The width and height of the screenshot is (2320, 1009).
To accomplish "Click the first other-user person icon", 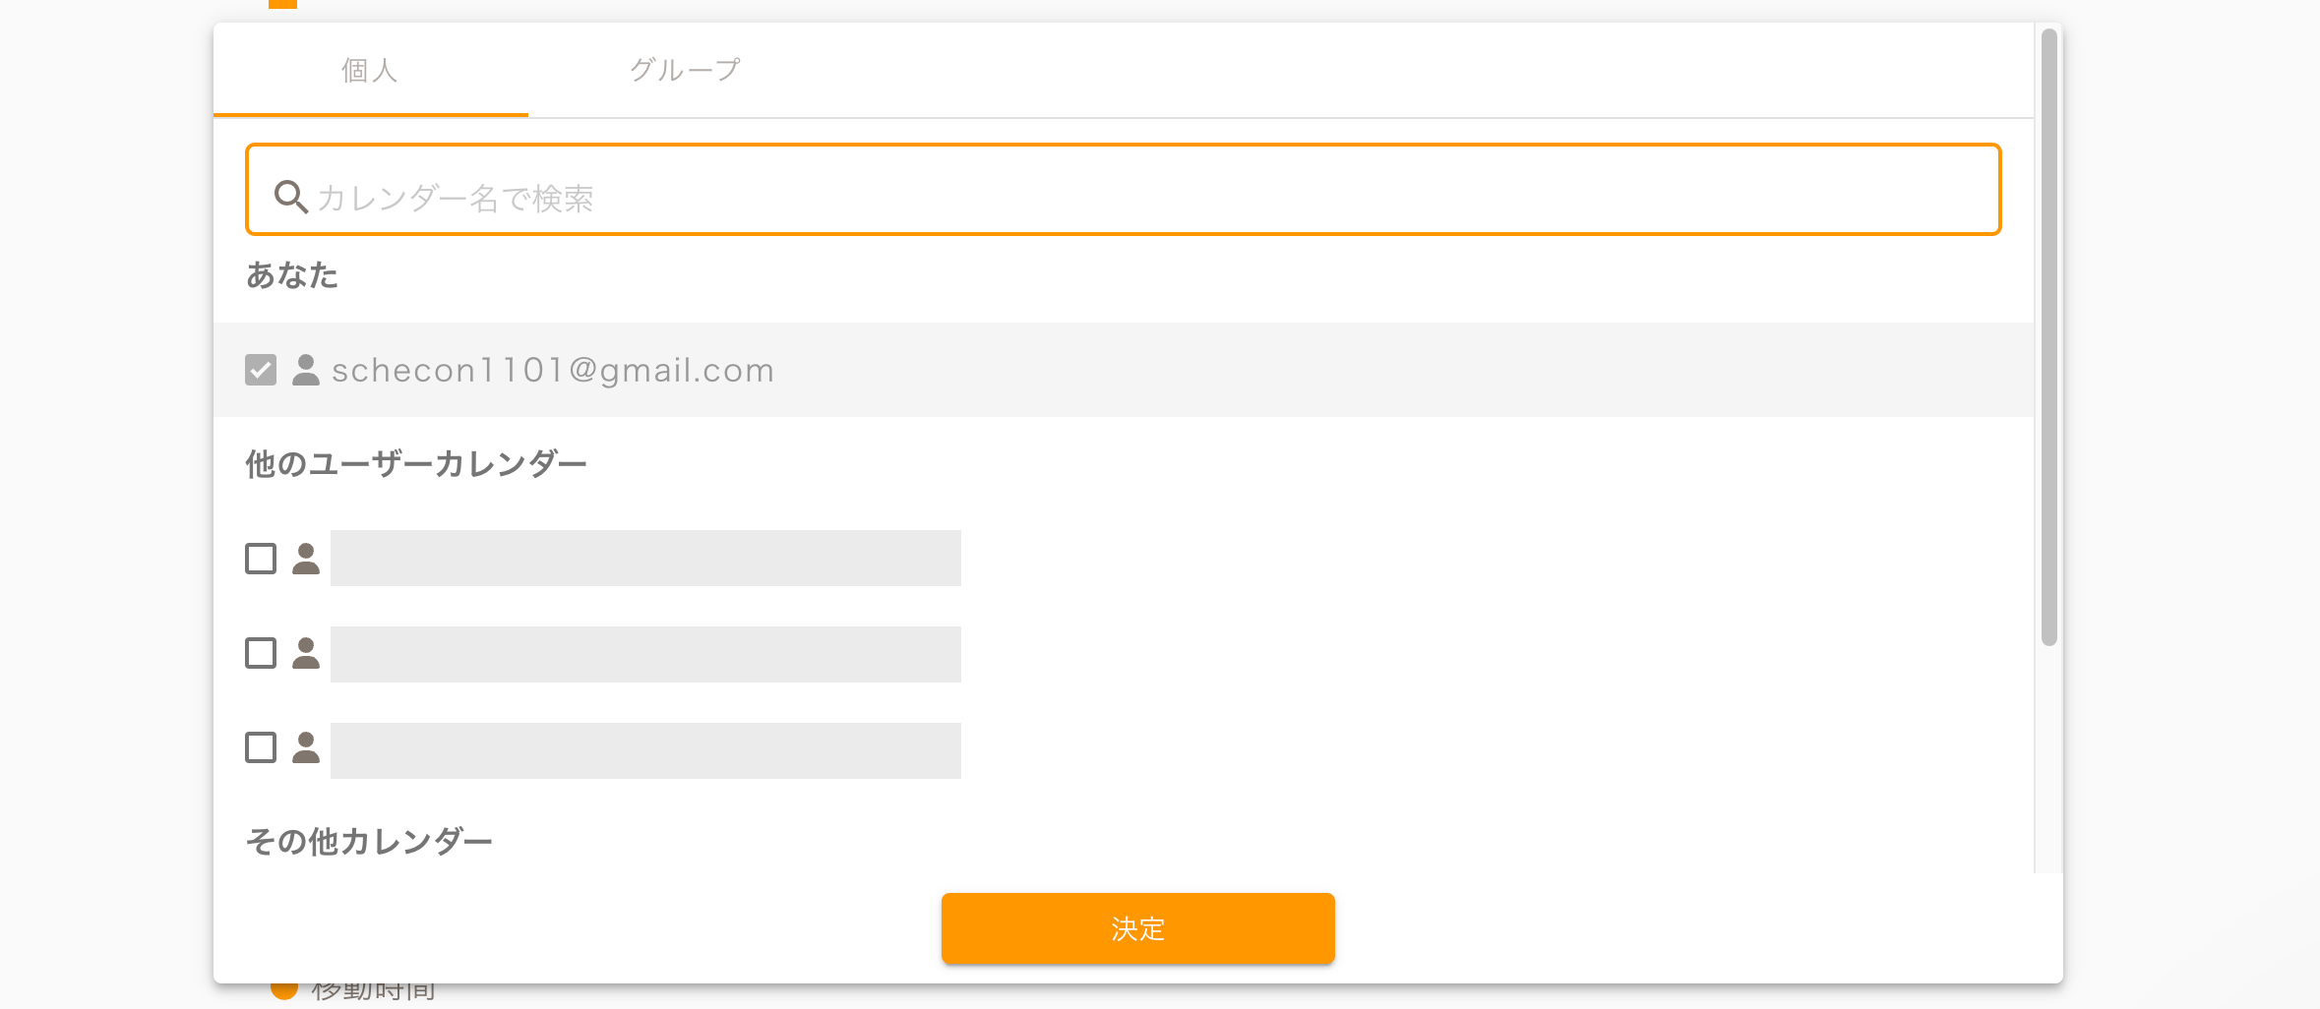I will pyautogui.click(x=306, y=559).
